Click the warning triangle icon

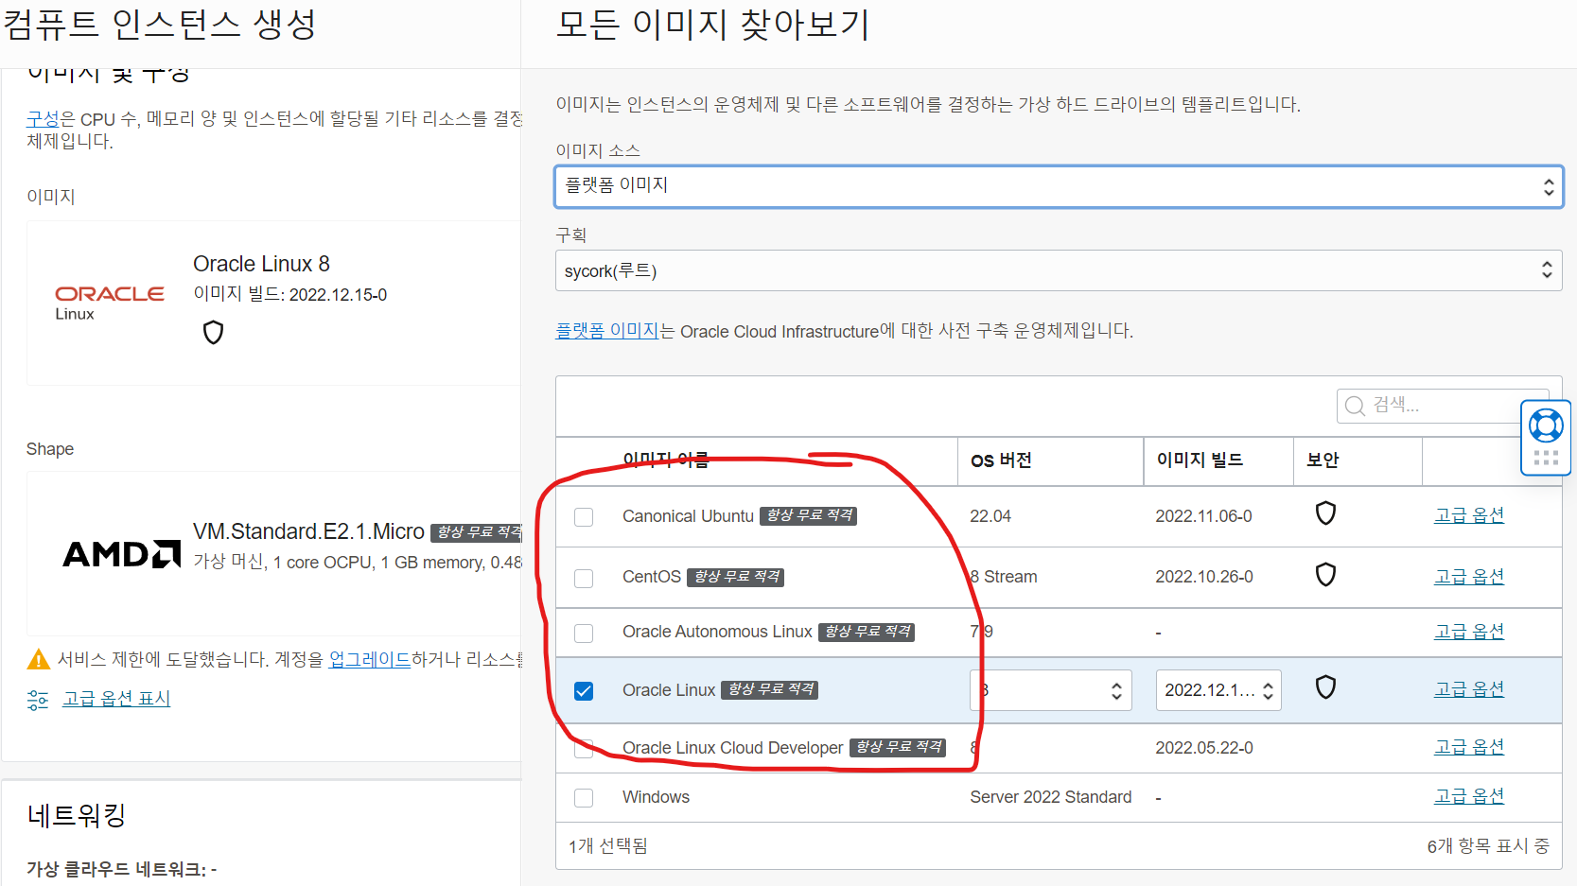point(39,659)
